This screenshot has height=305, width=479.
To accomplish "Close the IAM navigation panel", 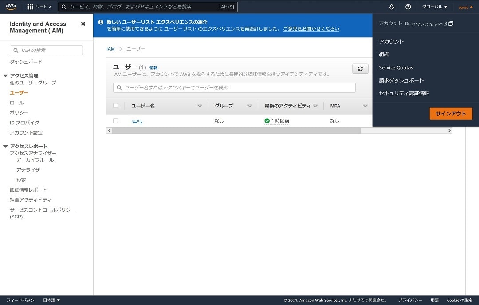I will 83,24.
